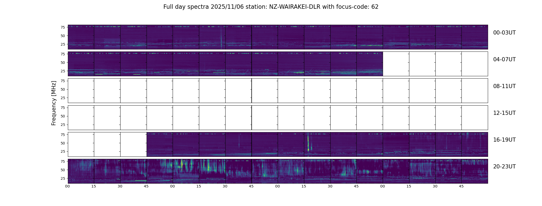
Task: Click first empty panel in 08-11UT row
Action: (81, 91)
